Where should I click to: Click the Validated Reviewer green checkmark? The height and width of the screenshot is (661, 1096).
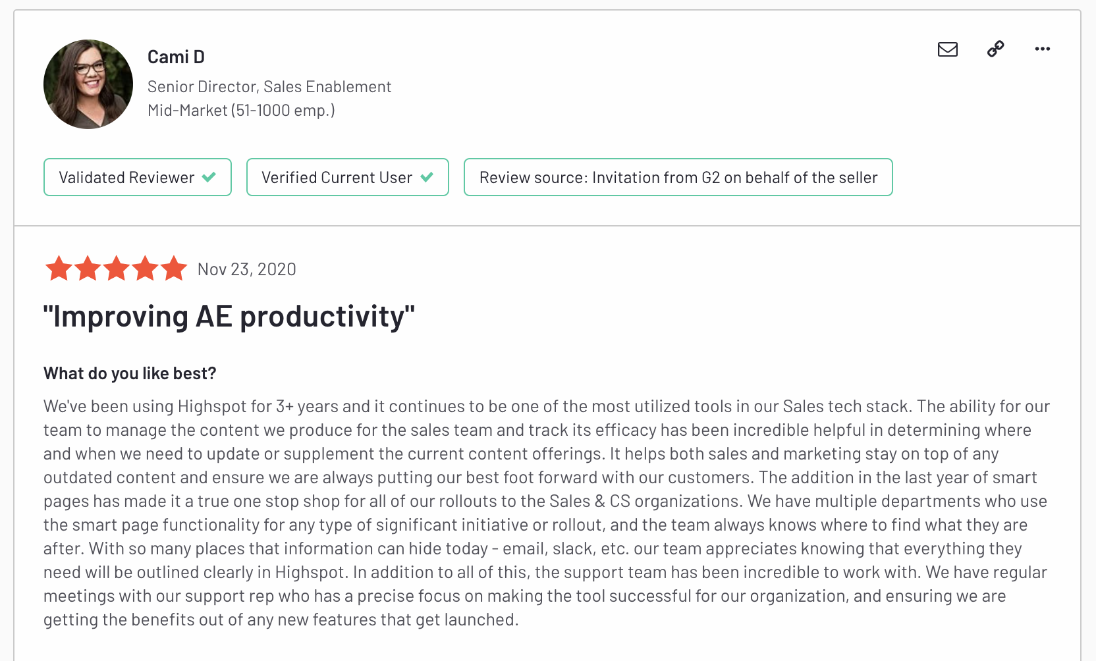[209, 177]
